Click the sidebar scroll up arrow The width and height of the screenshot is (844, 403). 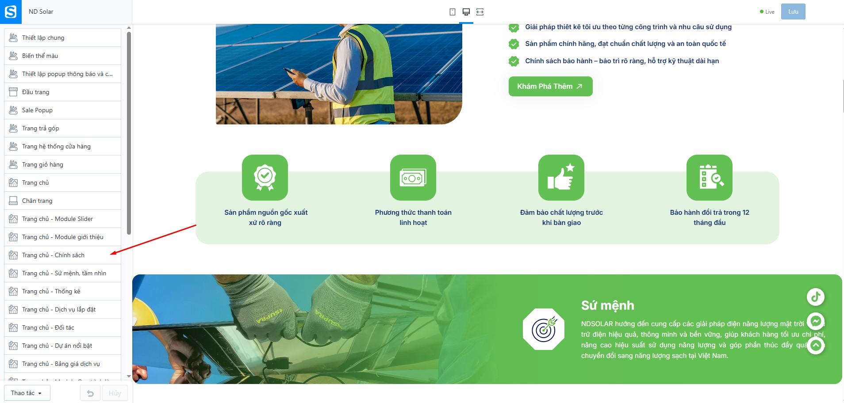coord(129,28)
